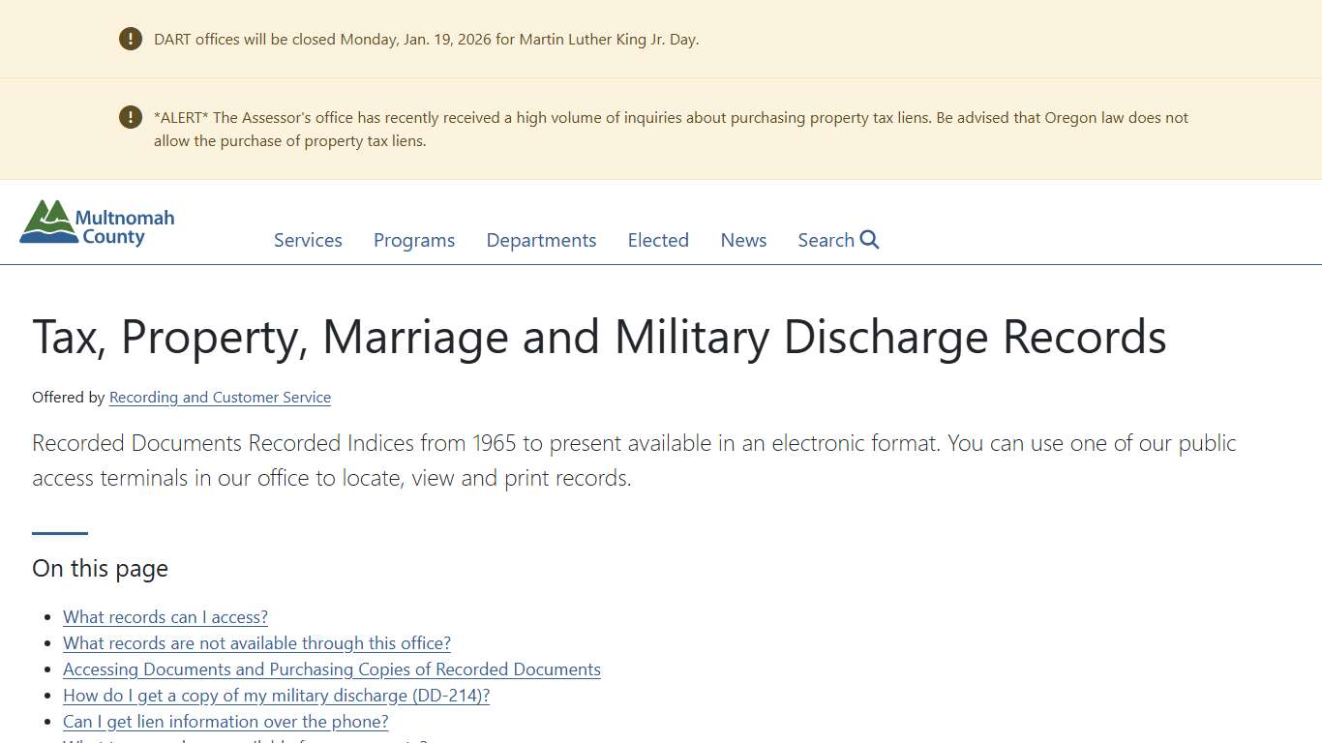Open search using the magnifying glass icon

(868, 239)
